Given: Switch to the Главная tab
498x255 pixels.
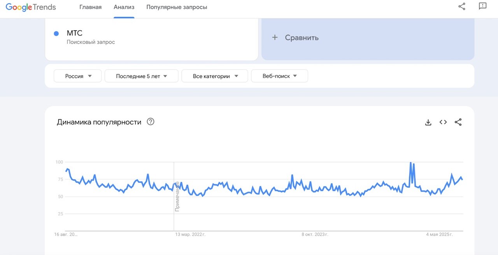Looking at the screenshot, I should point(90,7).
